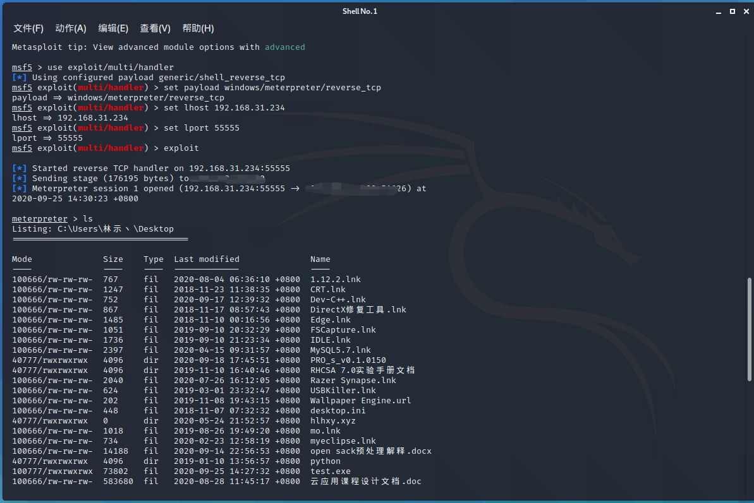Click size value '14188'
The height and width of the screenshot is (503, 754).
(116, 450)
